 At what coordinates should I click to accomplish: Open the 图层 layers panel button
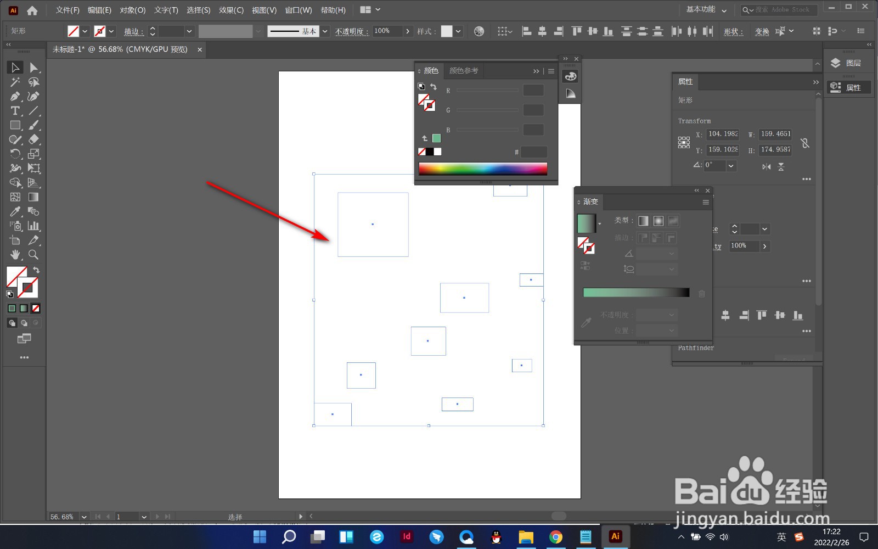click(849, 63)
